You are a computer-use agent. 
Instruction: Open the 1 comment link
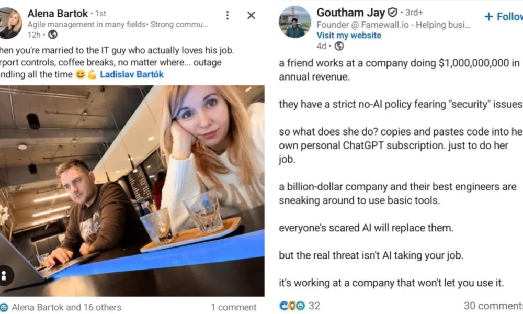(233, 307)
